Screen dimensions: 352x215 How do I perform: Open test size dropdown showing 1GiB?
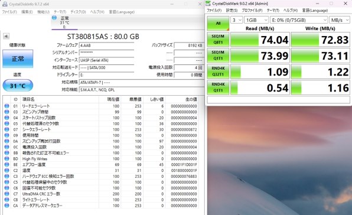[x=256, y=20]
